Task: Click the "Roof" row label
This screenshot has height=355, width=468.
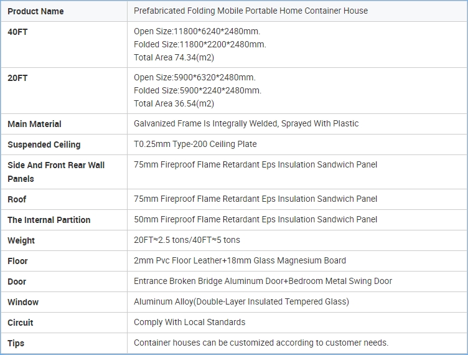Action: click(17, 199)
